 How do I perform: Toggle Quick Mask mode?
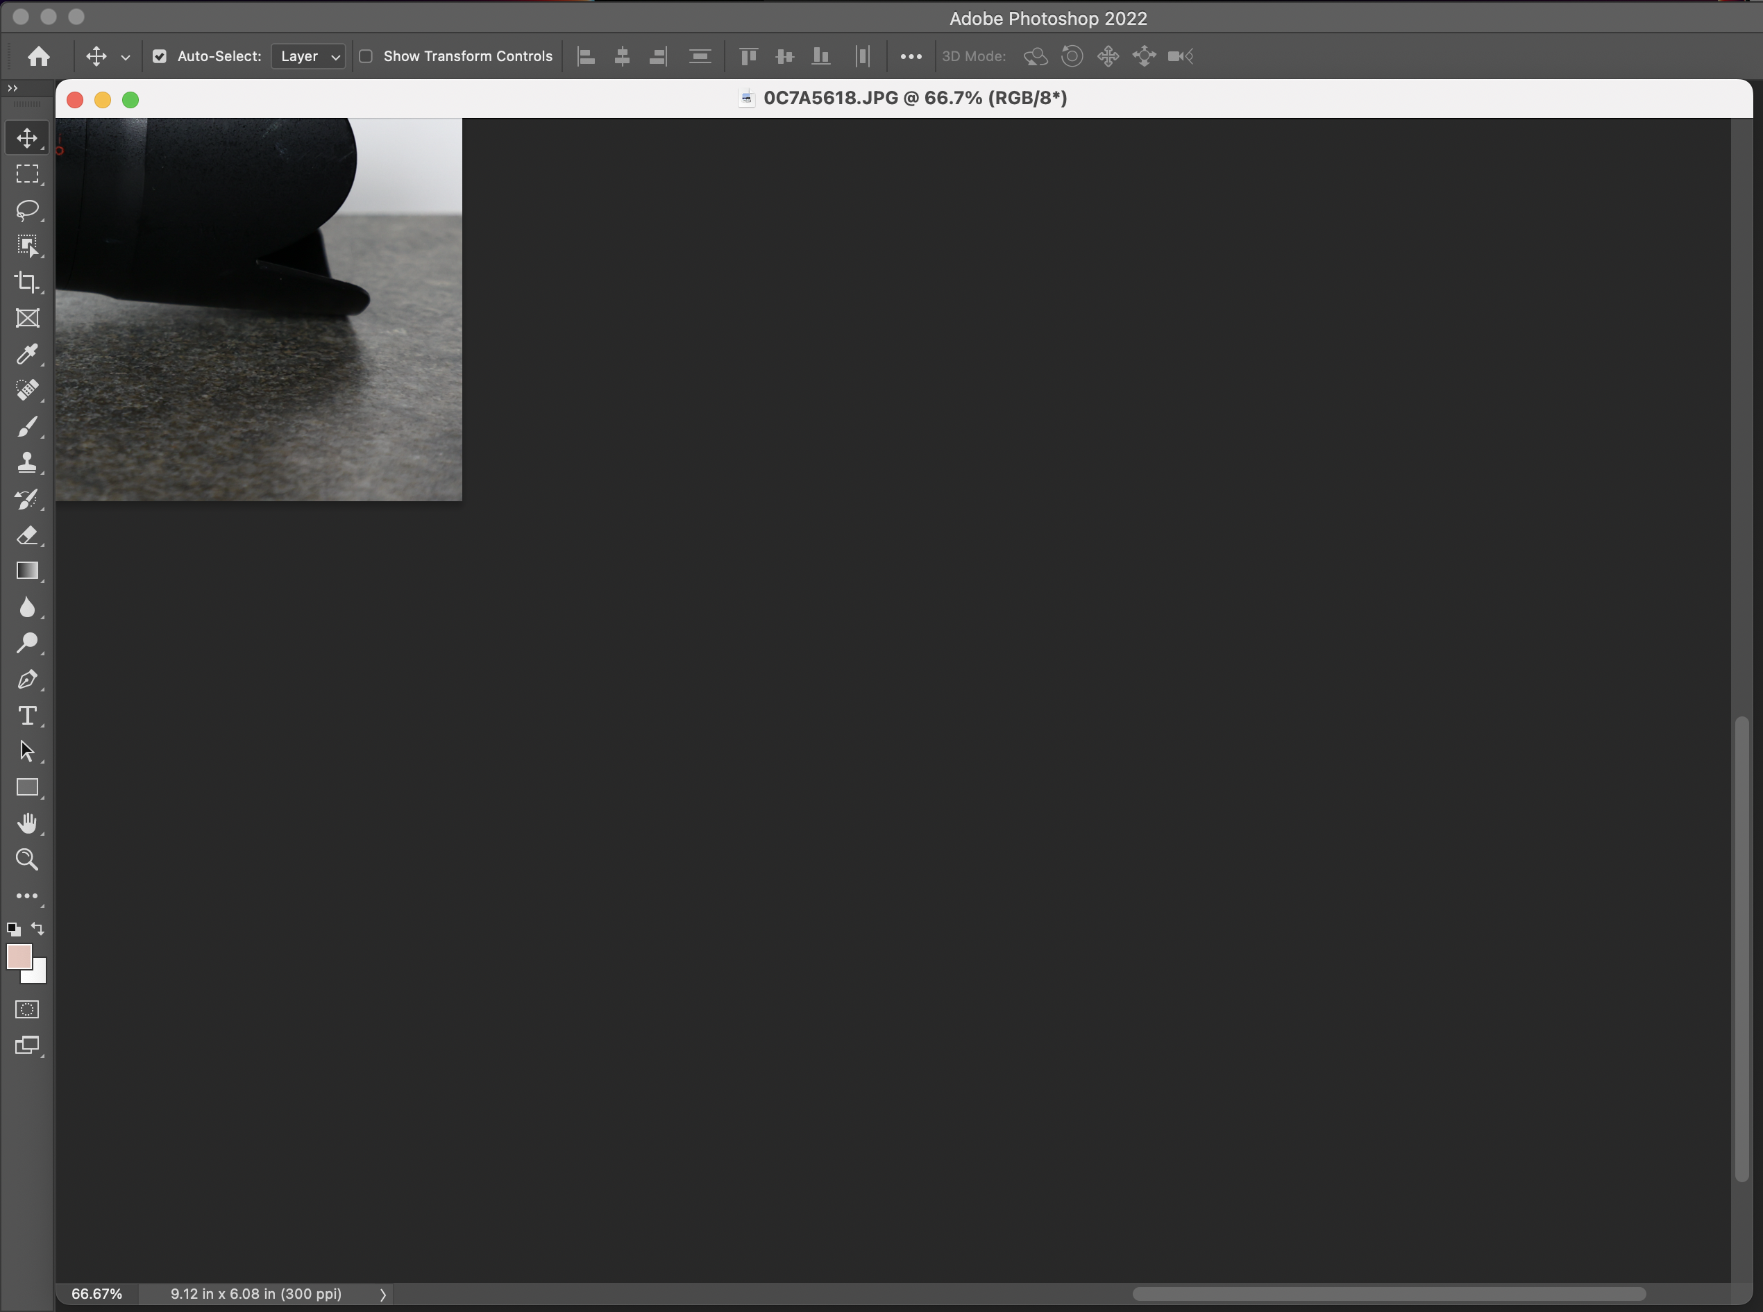[27, 1009]
